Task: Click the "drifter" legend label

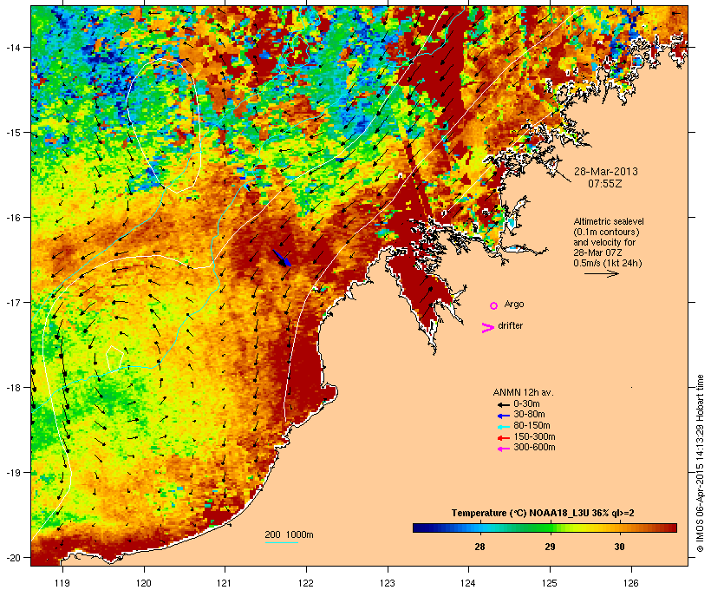Action: click(x=510, y=325)
